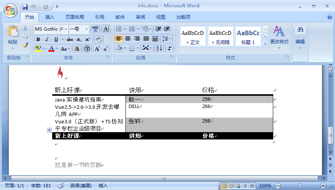Viewport: 335px width, 190px height.
Task: Switch to the 邮件 ribbon tab
Action: [x=120, y=17]
